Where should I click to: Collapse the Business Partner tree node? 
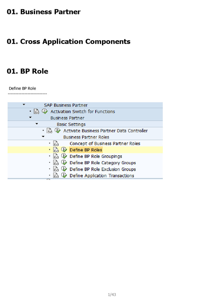(x=30, y=117)
